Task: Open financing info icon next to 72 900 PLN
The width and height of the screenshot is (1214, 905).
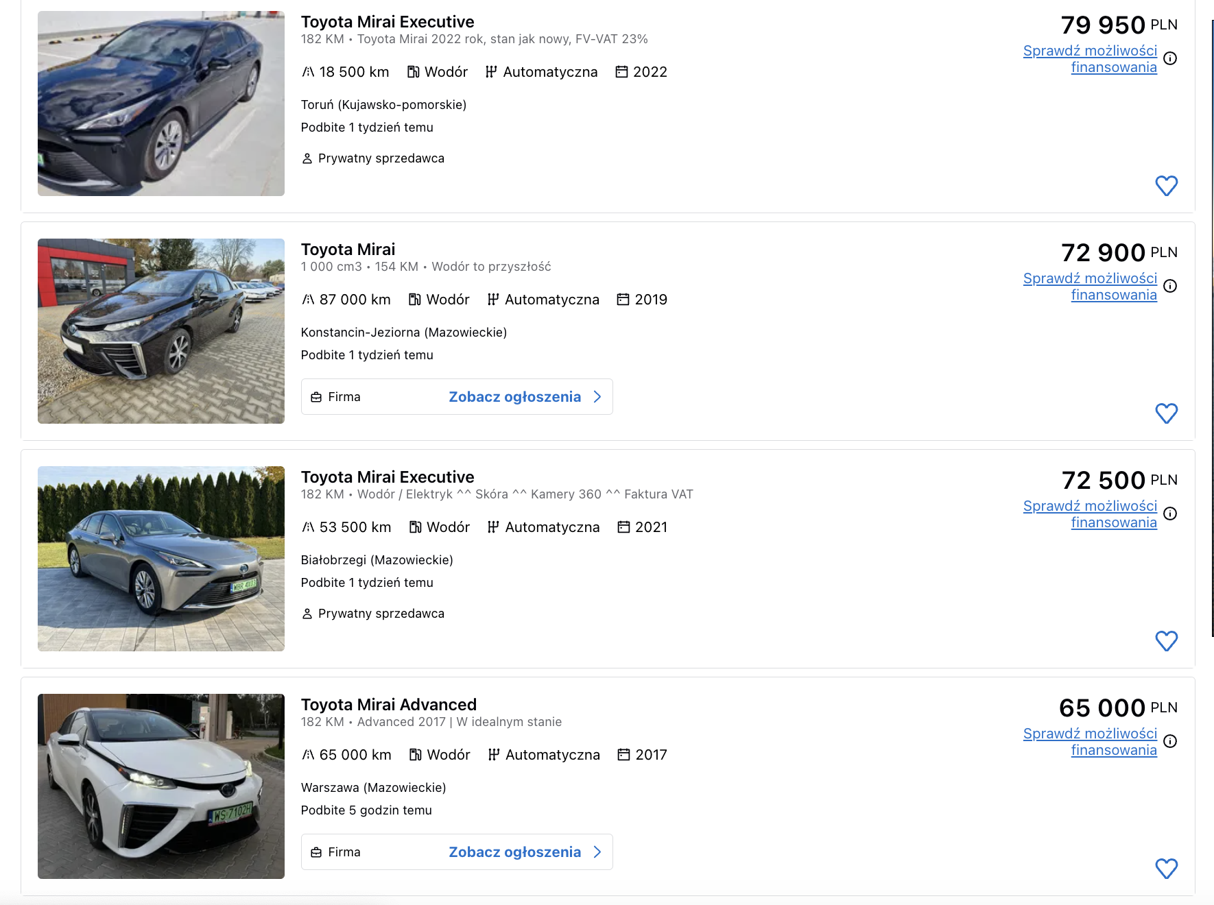Action: pos(1170,286)
